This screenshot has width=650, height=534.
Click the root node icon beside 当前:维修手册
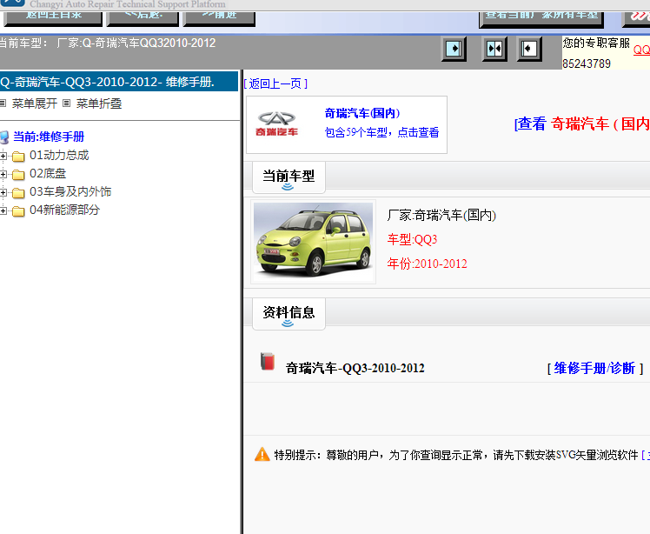click(4, 137)
